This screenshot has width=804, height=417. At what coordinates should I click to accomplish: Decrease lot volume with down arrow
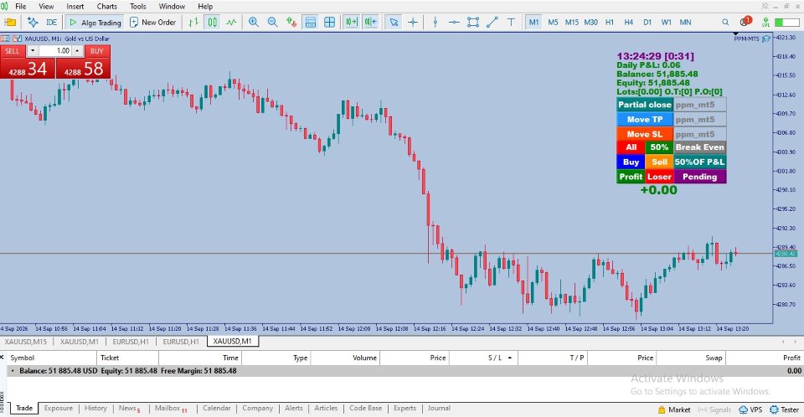[33, 51]
